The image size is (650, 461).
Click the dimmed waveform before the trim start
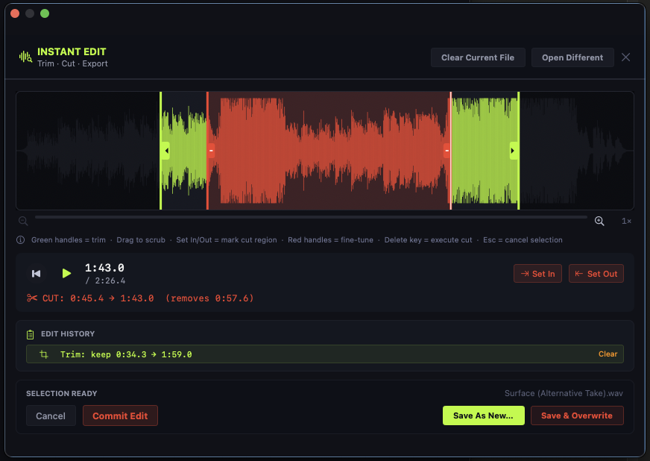pos(88,151)
